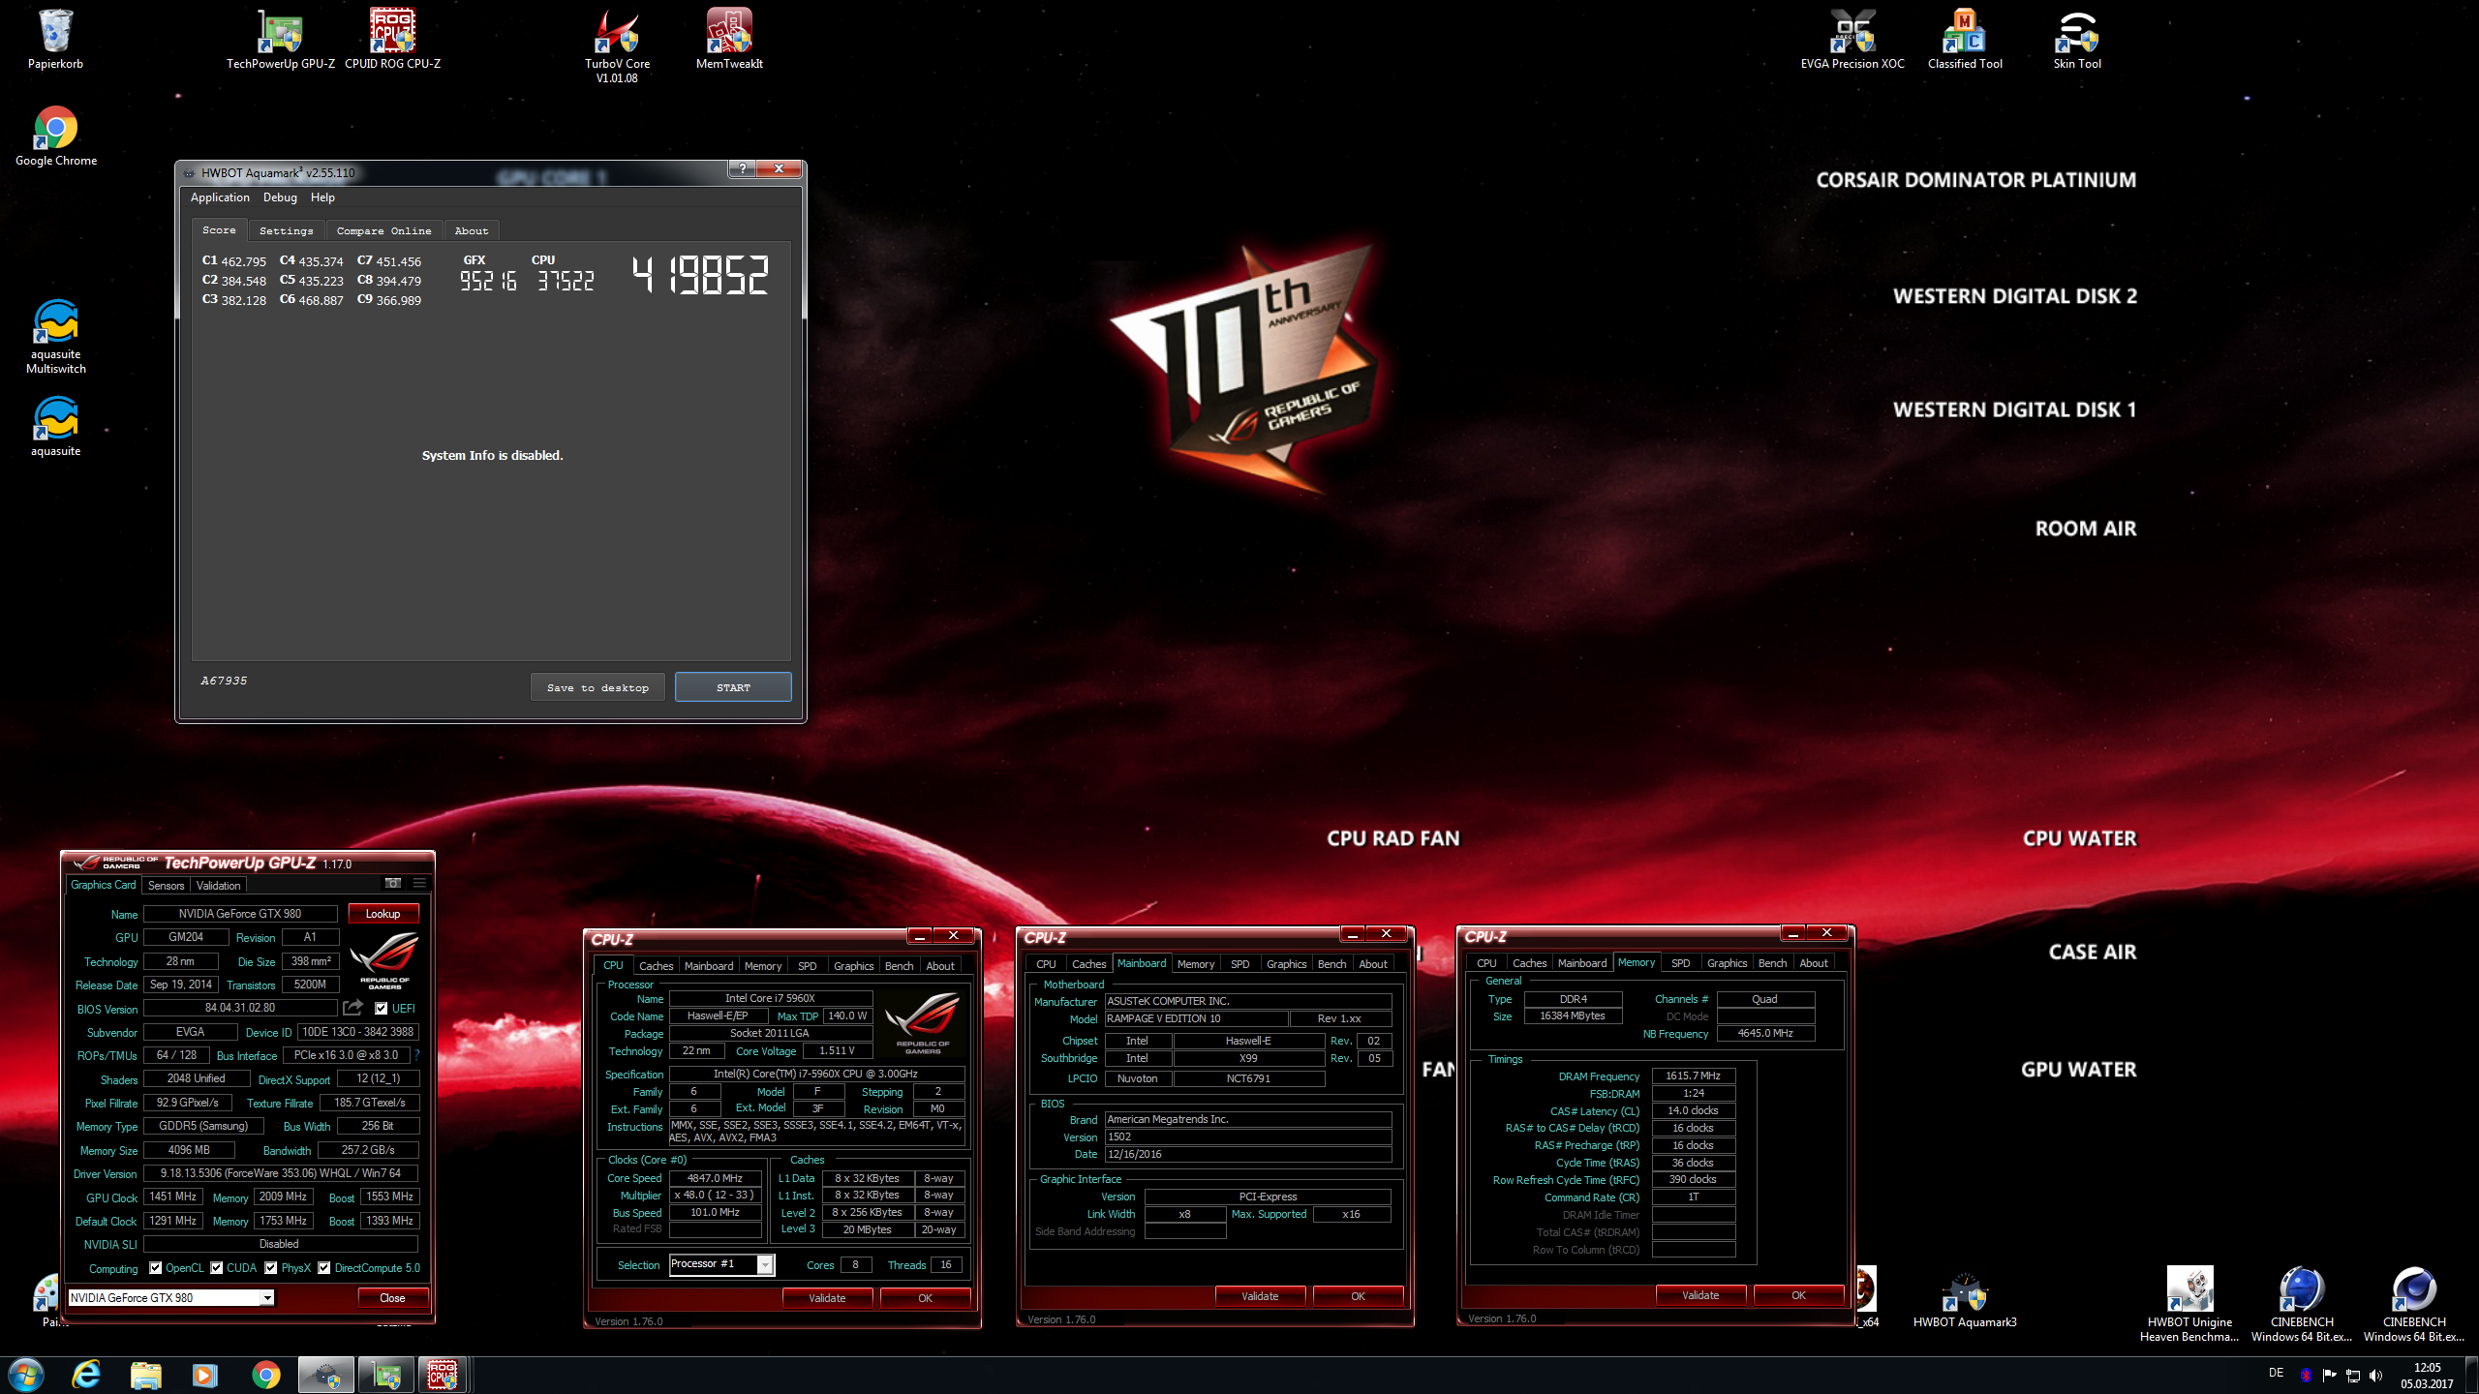The width and height of the screenshot is (2479, 1394).
Task: Click Bus Interface question mark in GPU-Z
Action: point(417,1055)
